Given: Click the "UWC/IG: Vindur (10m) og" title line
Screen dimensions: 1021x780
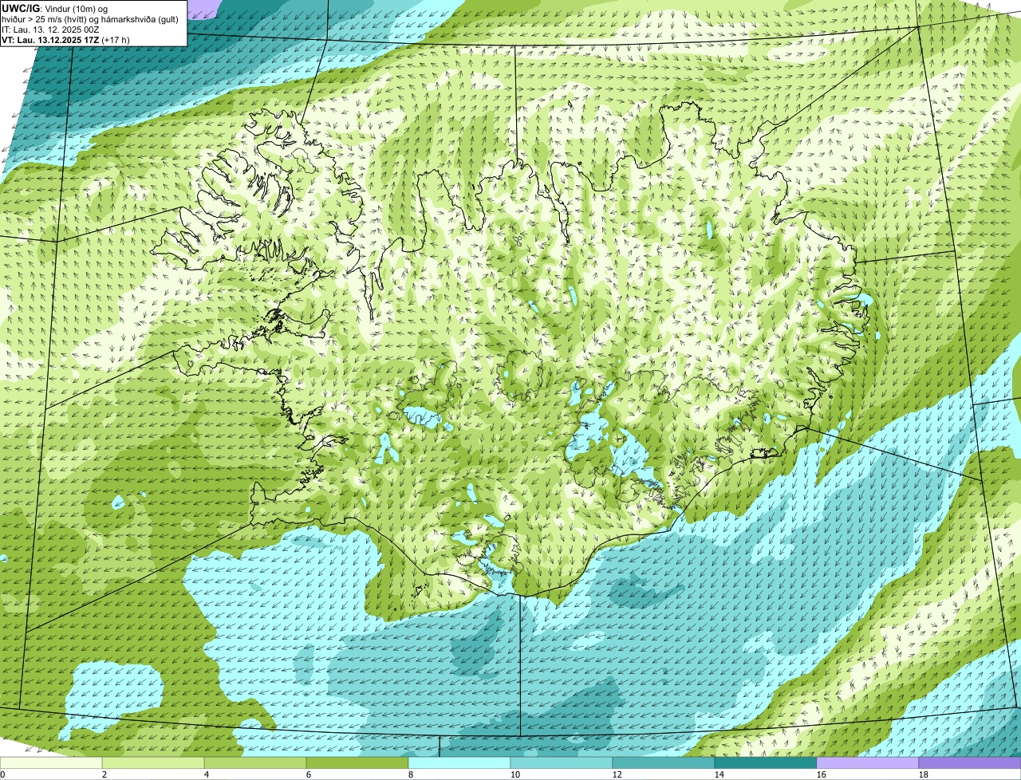Looking at the screenshot, I should click(x=55, y=9).
